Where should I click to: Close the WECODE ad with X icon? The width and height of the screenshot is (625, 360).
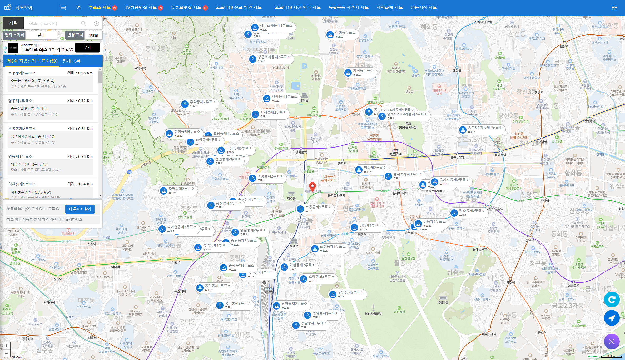pyautogui.click(x=5, y=52)
